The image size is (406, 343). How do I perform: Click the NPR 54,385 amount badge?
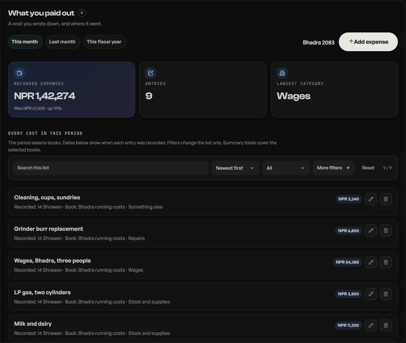(x=348, y=262)
